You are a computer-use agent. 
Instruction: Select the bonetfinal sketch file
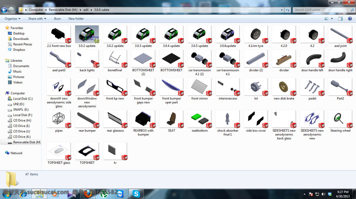115,61
